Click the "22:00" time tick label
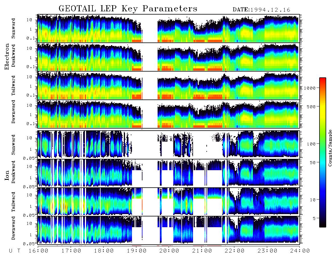 coord(235,251)
